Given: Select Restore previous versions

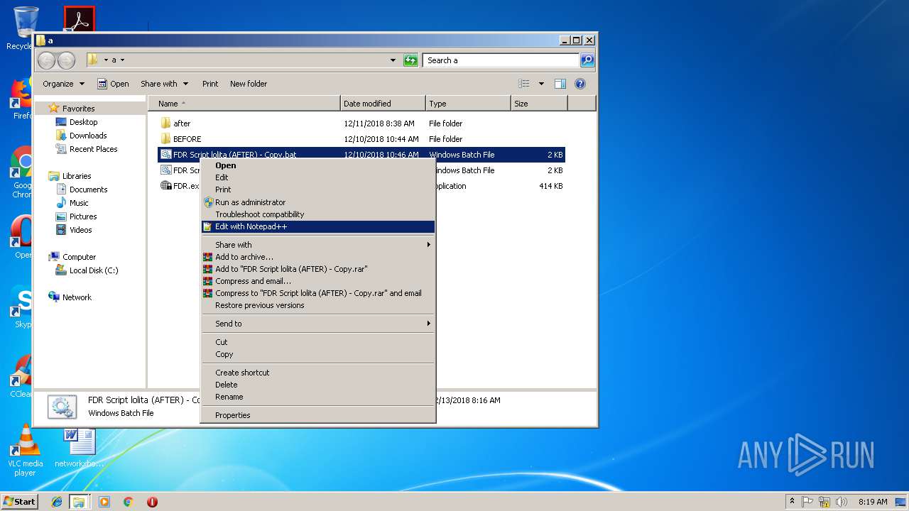Looking at the screenshot, I should tap(318, 305).
